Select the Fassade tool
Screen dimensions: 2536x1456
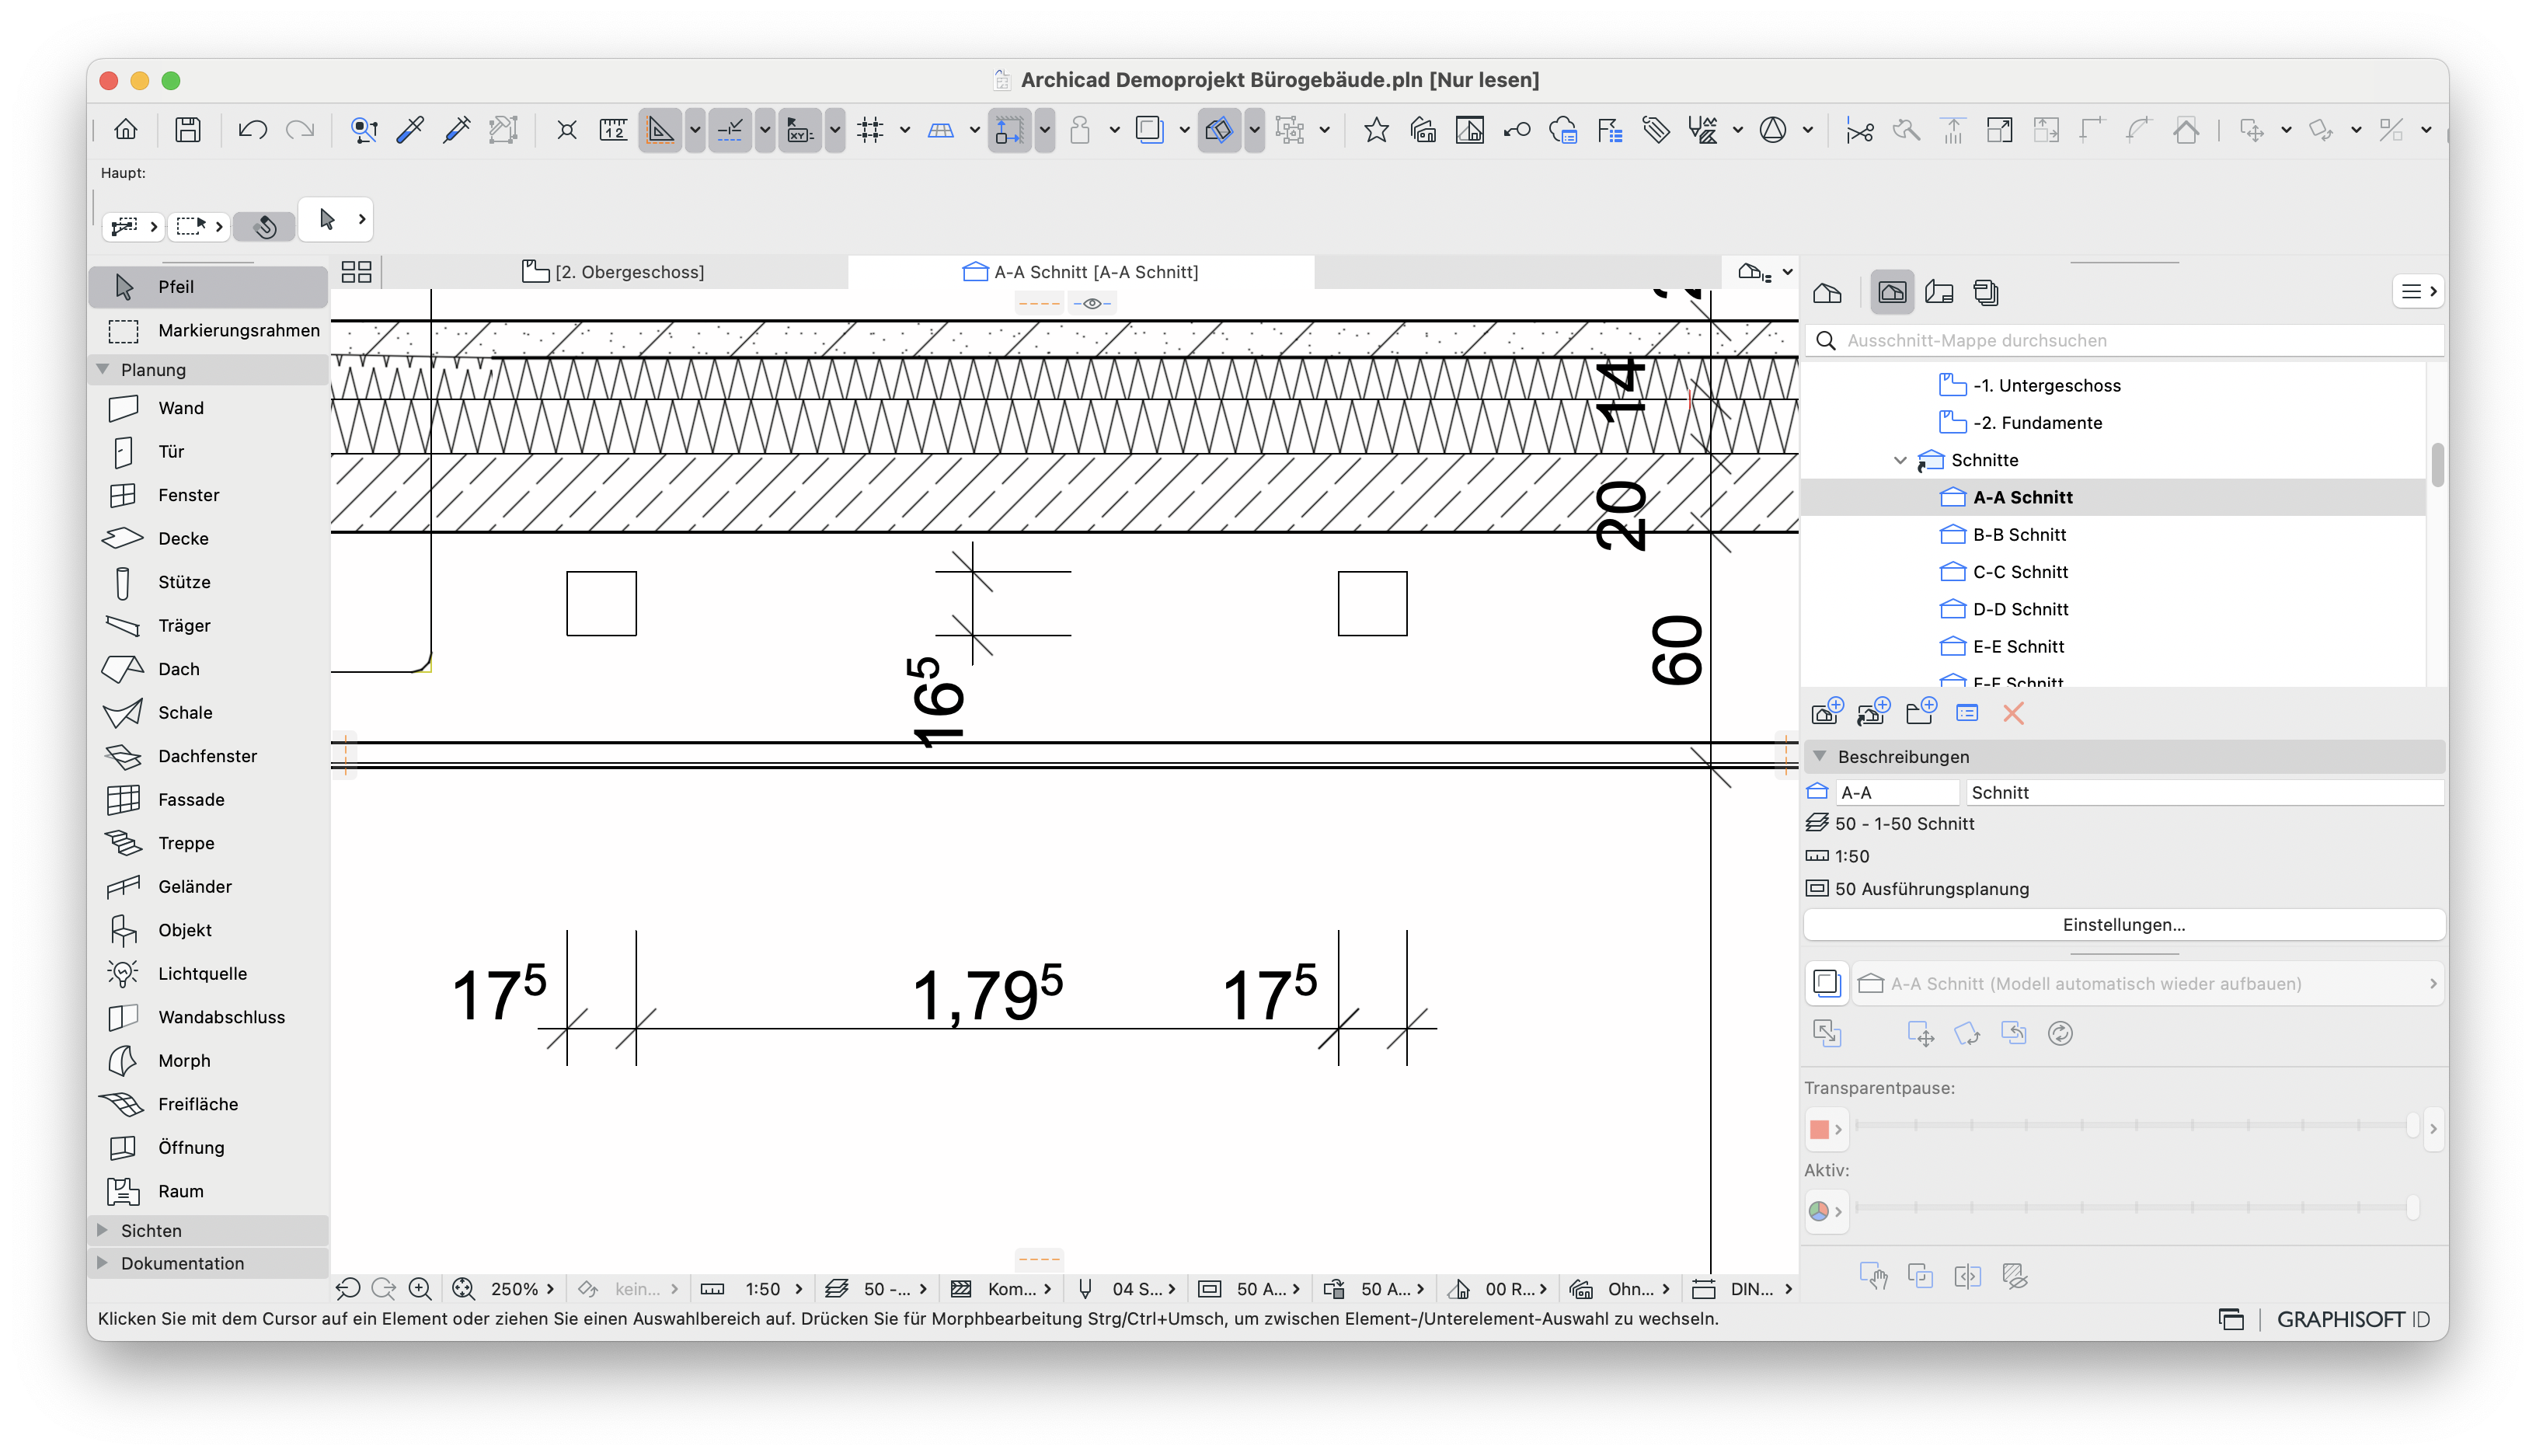208,800
